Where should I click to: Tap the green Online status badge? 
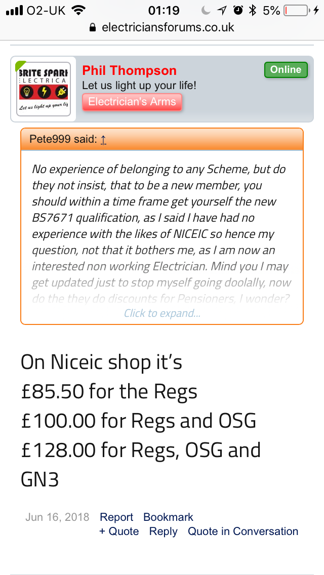click(286, 70)
